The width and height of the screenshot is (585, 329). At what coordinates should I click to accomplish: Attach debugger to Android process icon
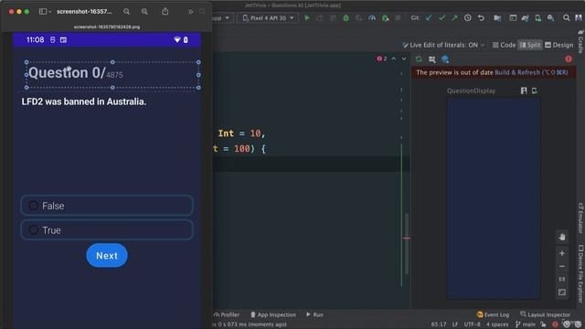click(x=386, y=18)
